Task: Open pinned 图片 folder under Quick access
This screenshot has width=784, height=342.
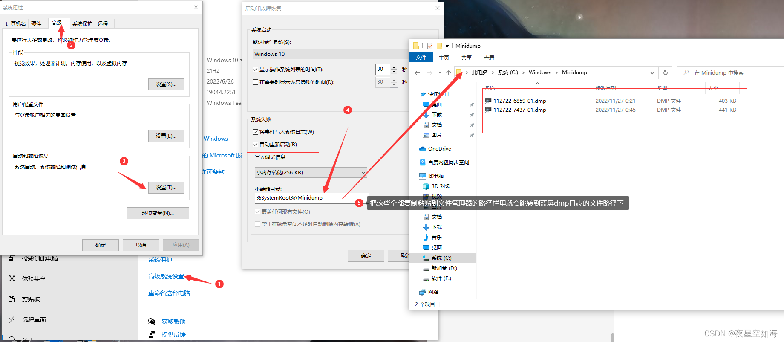Action: point(437,135)
